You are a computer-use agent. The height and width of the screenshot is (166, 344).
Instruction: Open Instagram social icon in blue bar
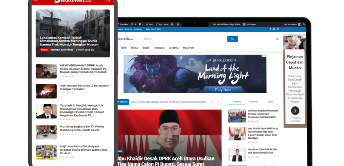[x=278, y=29]
